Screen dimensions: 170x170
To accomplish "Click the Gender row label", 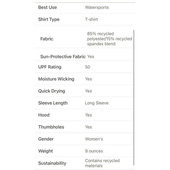I will [46, 139].
